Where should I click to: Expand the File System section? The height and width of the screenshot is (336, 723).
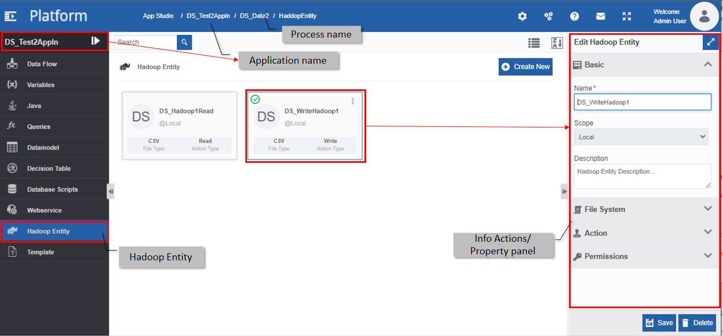[x=644, y=209]
